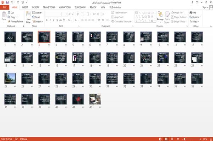Click the Redo icon in title bar
Viewport: 213px width, 141px height.
(18, 2)
